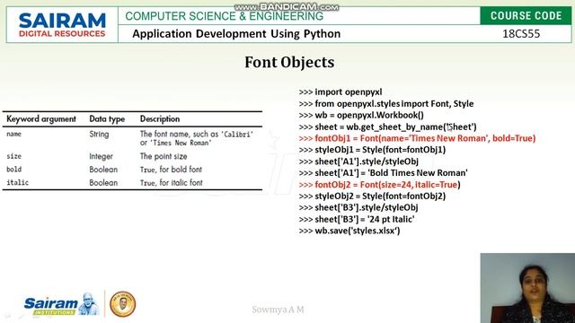Click the 'COURSE CODE' green label
This screenshot has height=323, width=575.
coord(526,16)
